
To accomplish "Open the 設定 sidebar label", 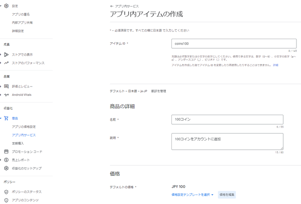I will pos(15,6).
